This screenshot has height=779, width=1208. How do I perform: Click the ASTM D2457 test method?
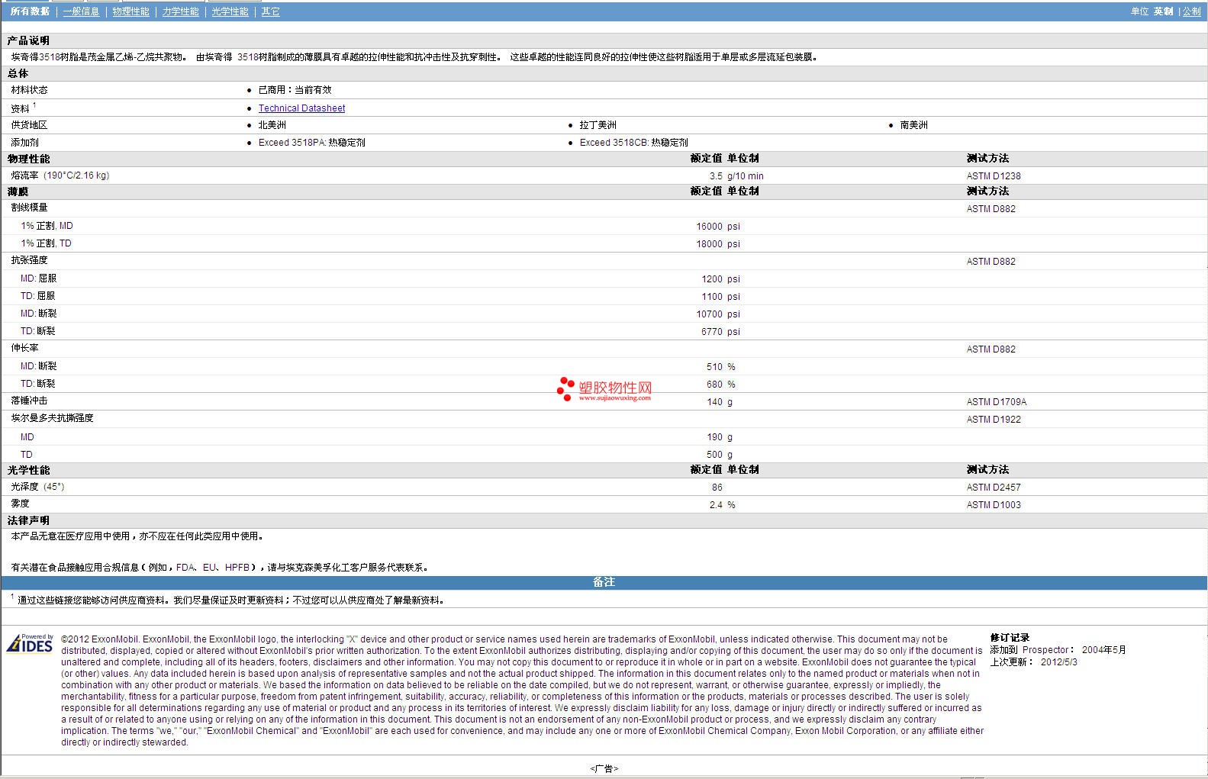(994, 488)
